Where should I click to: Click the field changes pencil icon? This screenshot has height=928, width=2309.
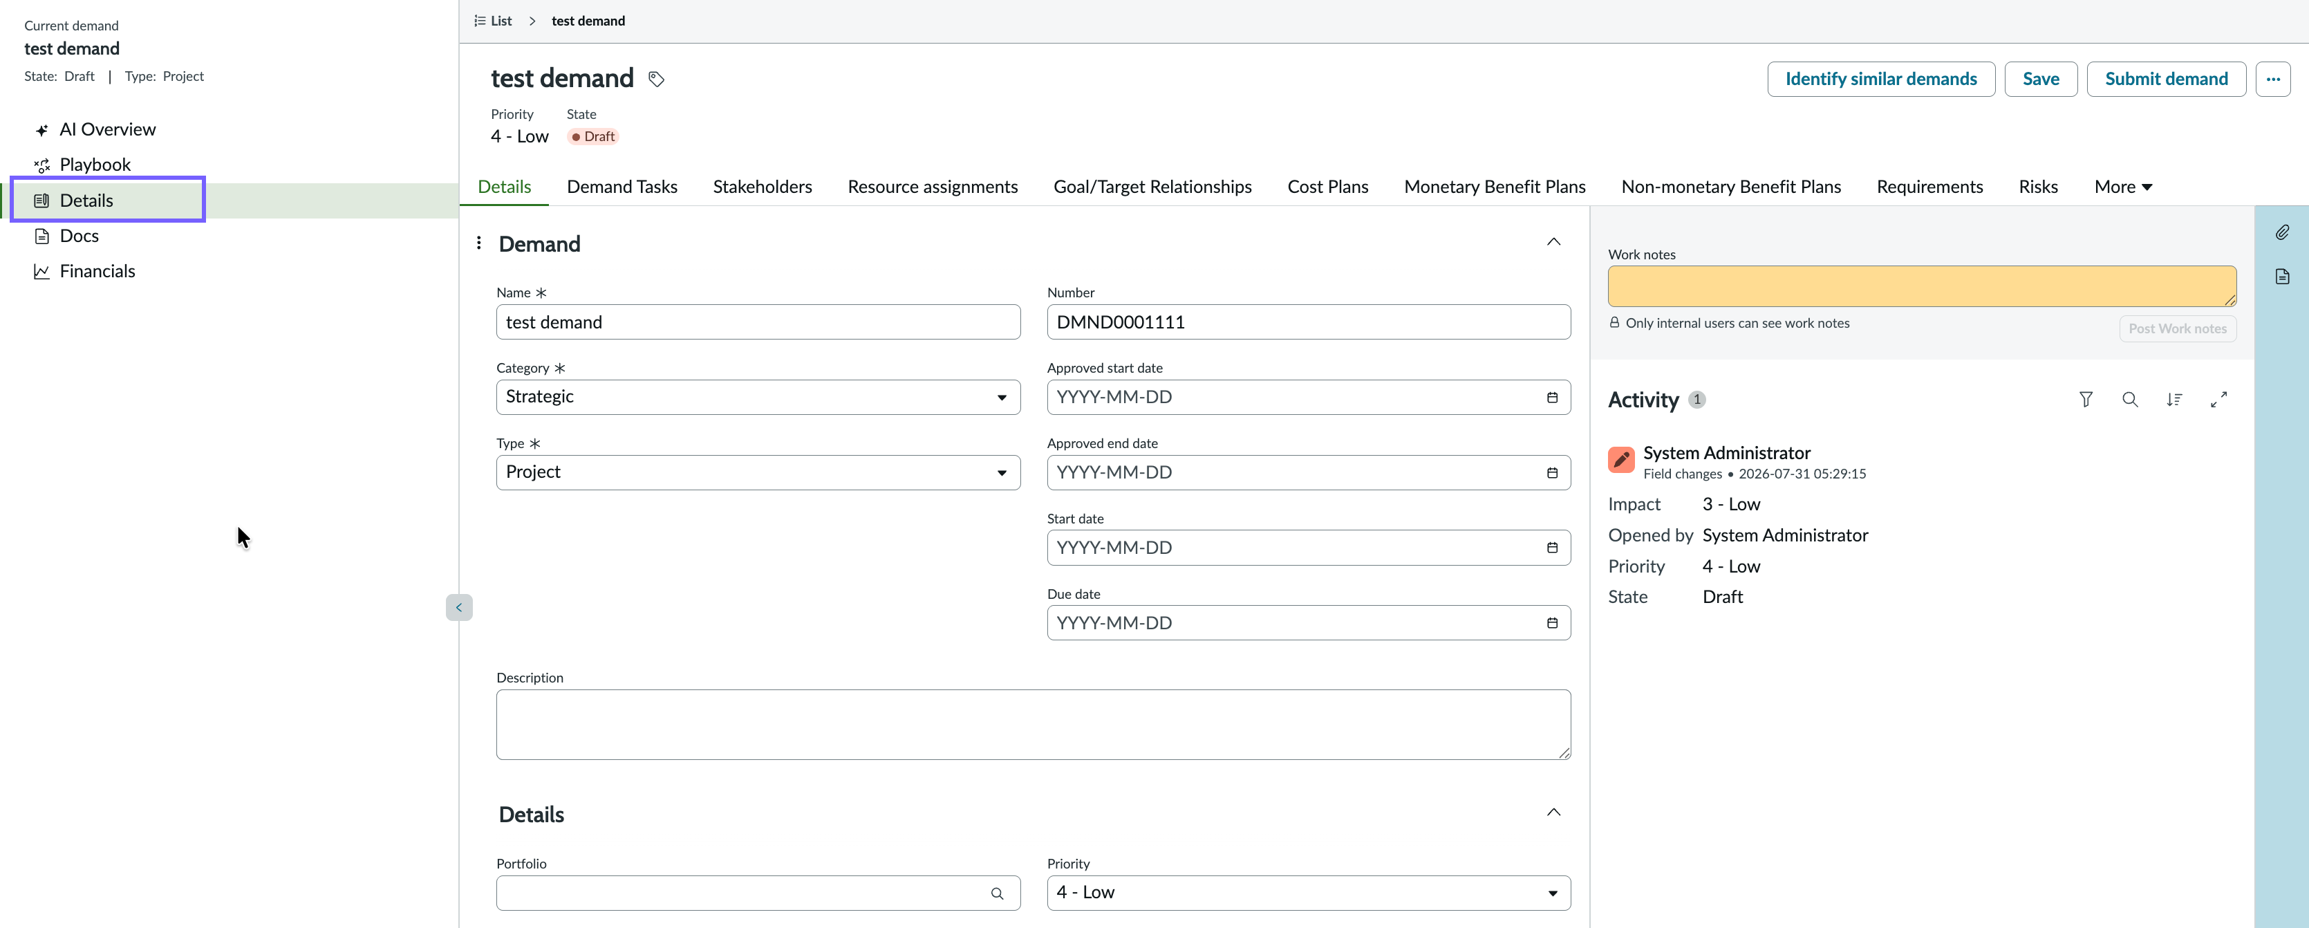(x=1620, y=460)
